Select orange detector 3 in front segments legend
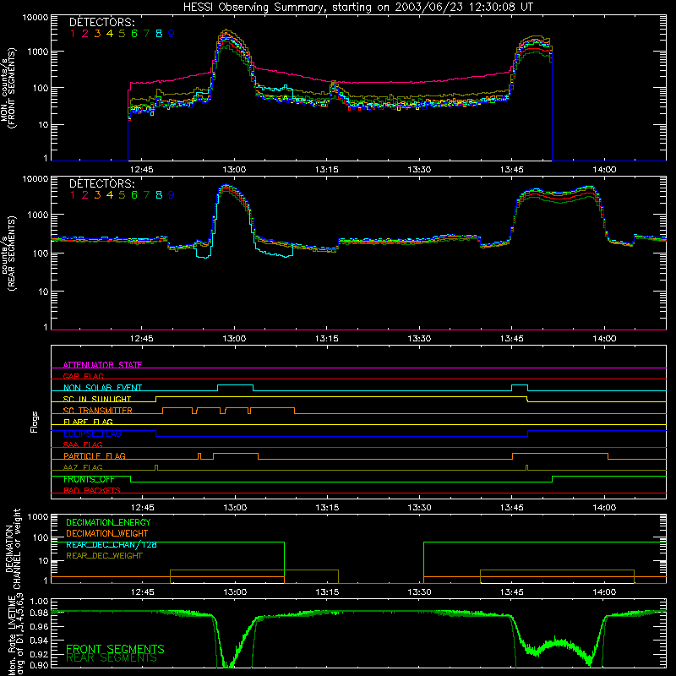Viewport: 676px width, 676px height. (x=97, y=34)
